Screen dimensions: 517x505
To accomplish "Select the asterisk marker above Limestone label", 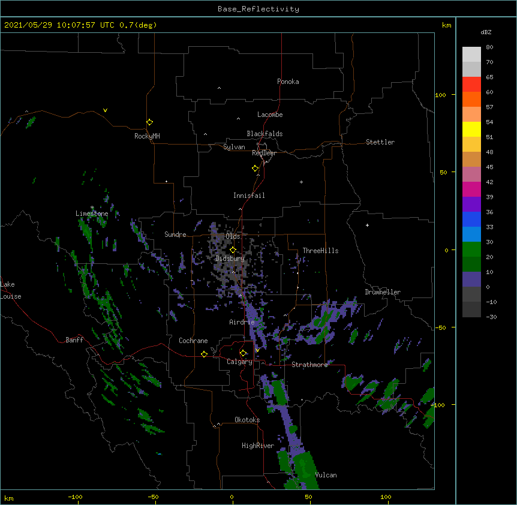I will 92,208.
